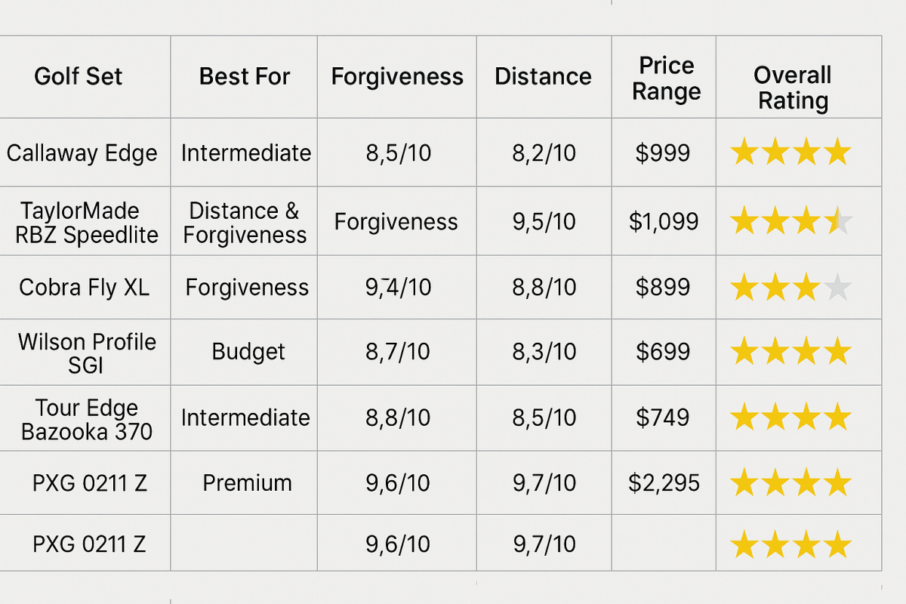Click the third star in the TaylorMade rating

click(x=806, y=222)
